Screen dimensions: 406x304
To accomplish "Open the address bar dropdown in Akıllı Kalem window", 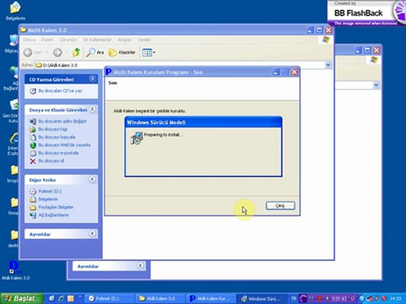I will [328, 65].
